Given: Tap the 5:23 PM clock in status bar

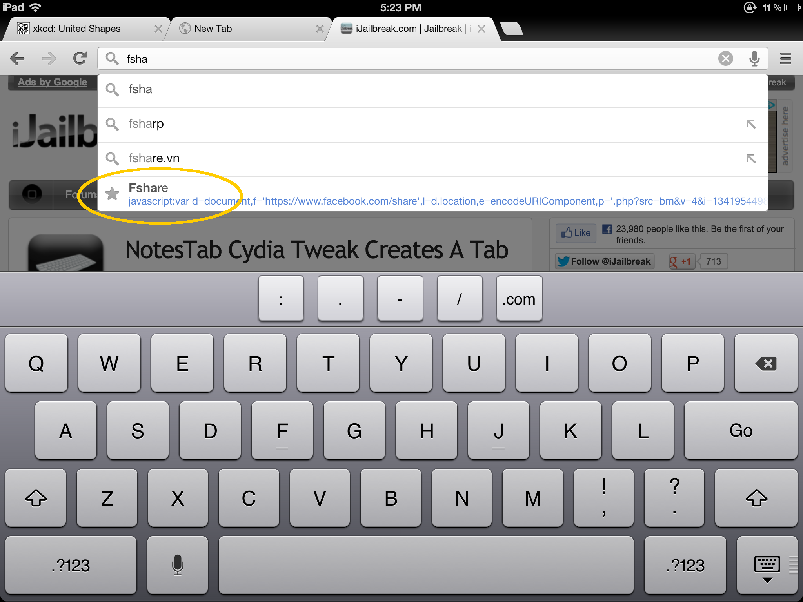Looking at the screenshot, I should pyautogui.click(x=401, y=7).
